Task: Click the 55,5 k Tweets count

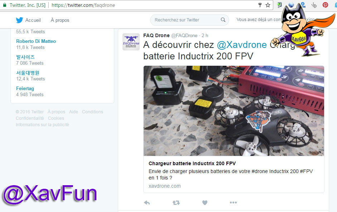Action: click(30, 32)
